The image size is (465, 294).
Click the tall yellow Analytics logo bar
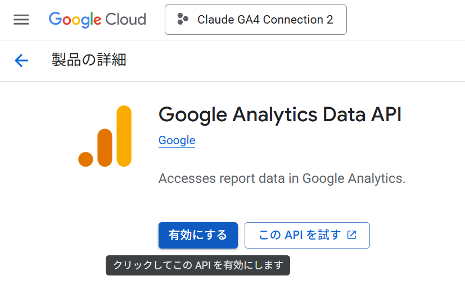coord(124,136)
